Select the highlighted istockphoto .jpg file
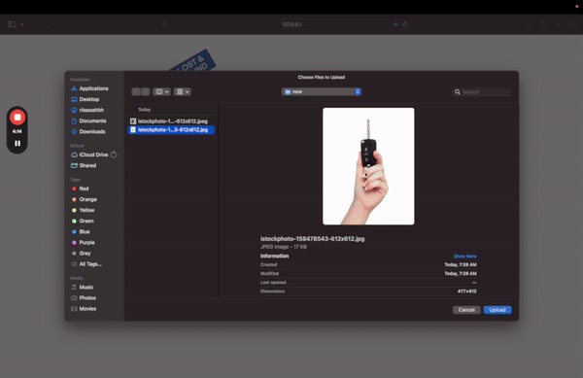 [x=171, y=129]
